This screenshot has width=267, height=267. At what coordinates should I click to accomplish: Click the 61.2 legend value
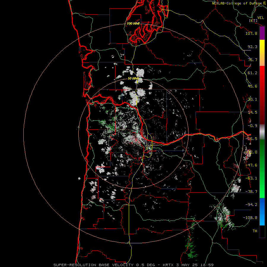pos(252,73)
